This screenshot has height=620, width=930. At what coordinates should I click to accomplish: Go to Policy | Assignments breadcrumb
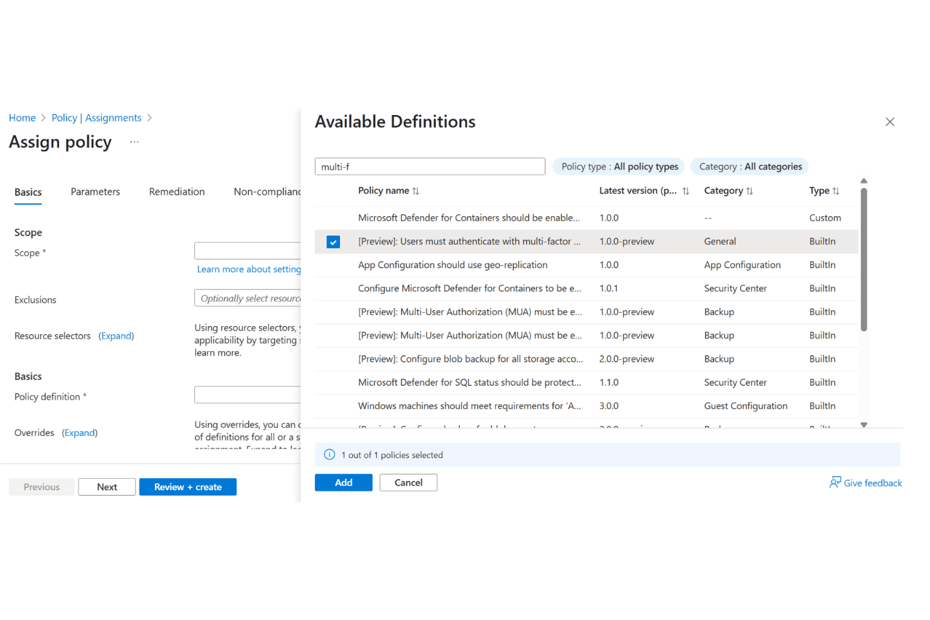[97, 118]
